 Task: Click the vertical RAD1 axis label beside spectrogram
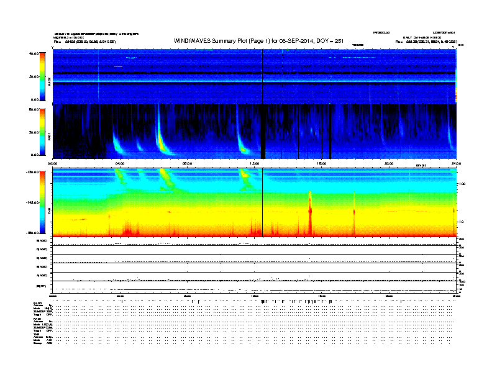49,136
